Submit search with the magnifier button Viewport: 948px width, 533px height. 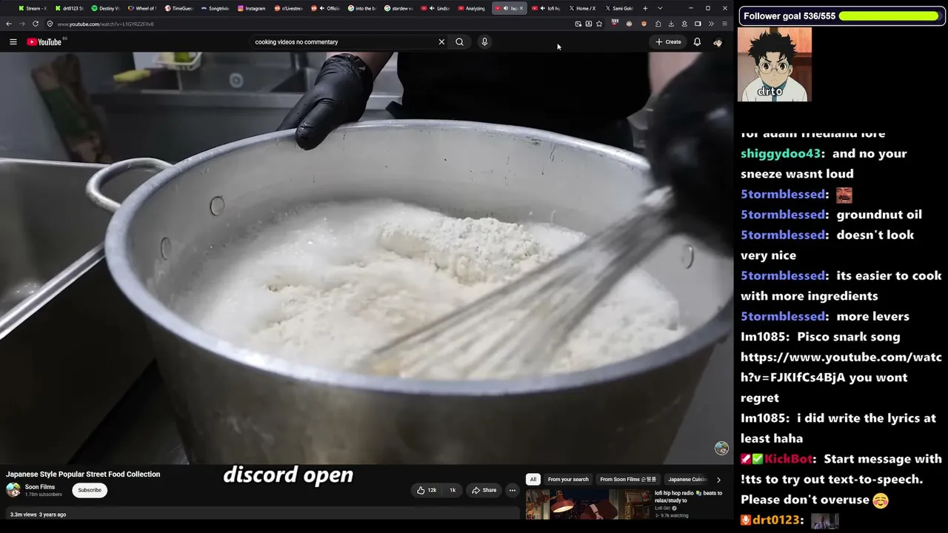(459, 42)
